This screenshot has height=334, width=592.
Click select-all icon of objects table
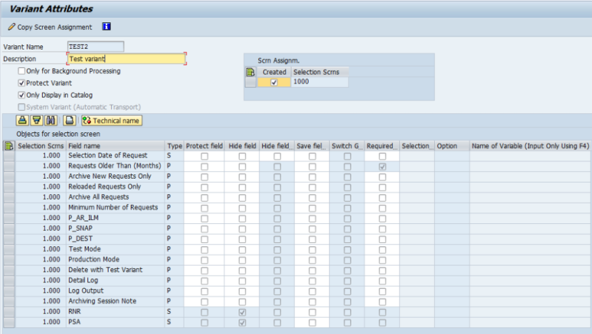(x=9, y=146)
